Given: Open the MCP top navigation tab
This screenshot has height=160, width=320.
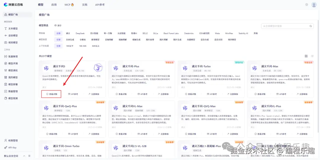Looking at the screenshot, I should (x=69, y=5).
